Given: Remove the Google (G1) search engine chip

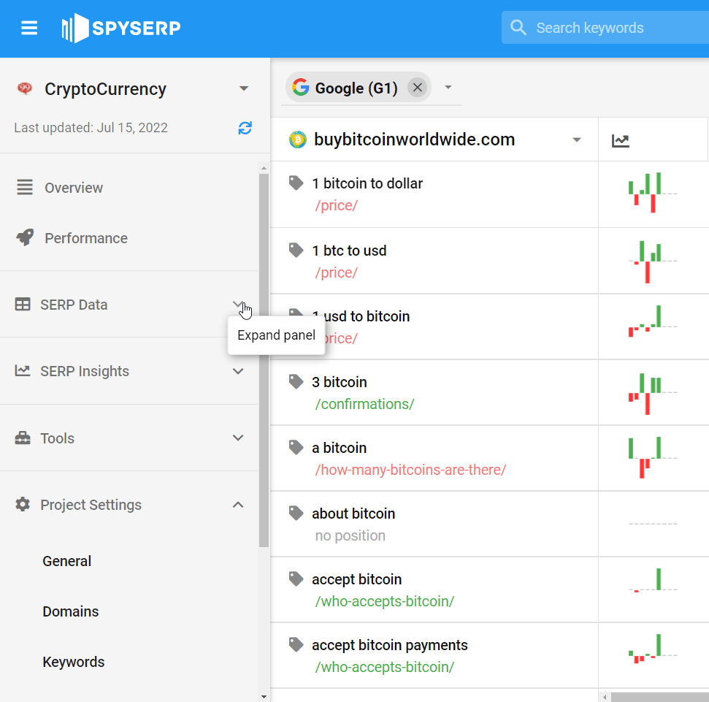Looking at the screenshot, I should [x=418, y=88].
